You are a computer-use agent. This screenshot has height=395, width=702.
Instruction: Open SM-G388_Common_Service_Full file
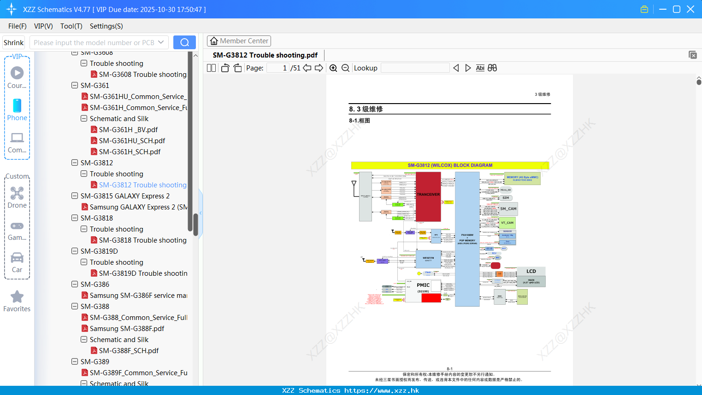[139, 317]
